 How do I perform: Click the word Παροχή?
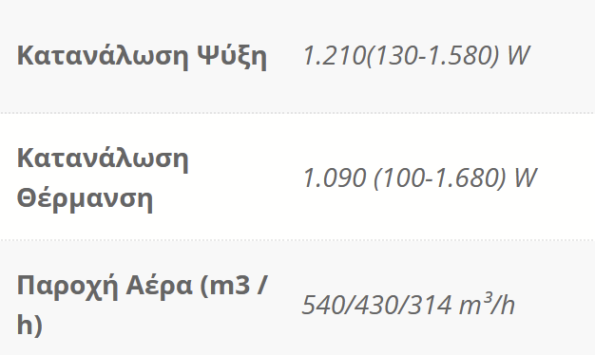[67, 287]
